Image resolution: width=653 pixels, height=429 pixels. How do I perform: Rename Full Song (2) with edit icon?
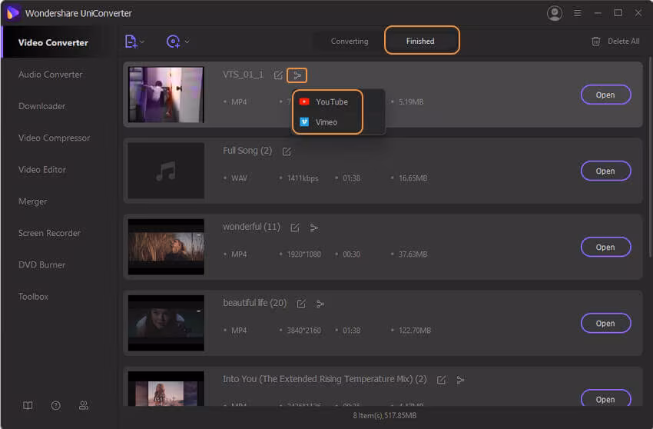point(287,151)
